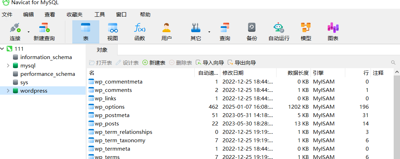The image size is (400, 159).
Task: Open the 文件 menu
Action: 7,14
